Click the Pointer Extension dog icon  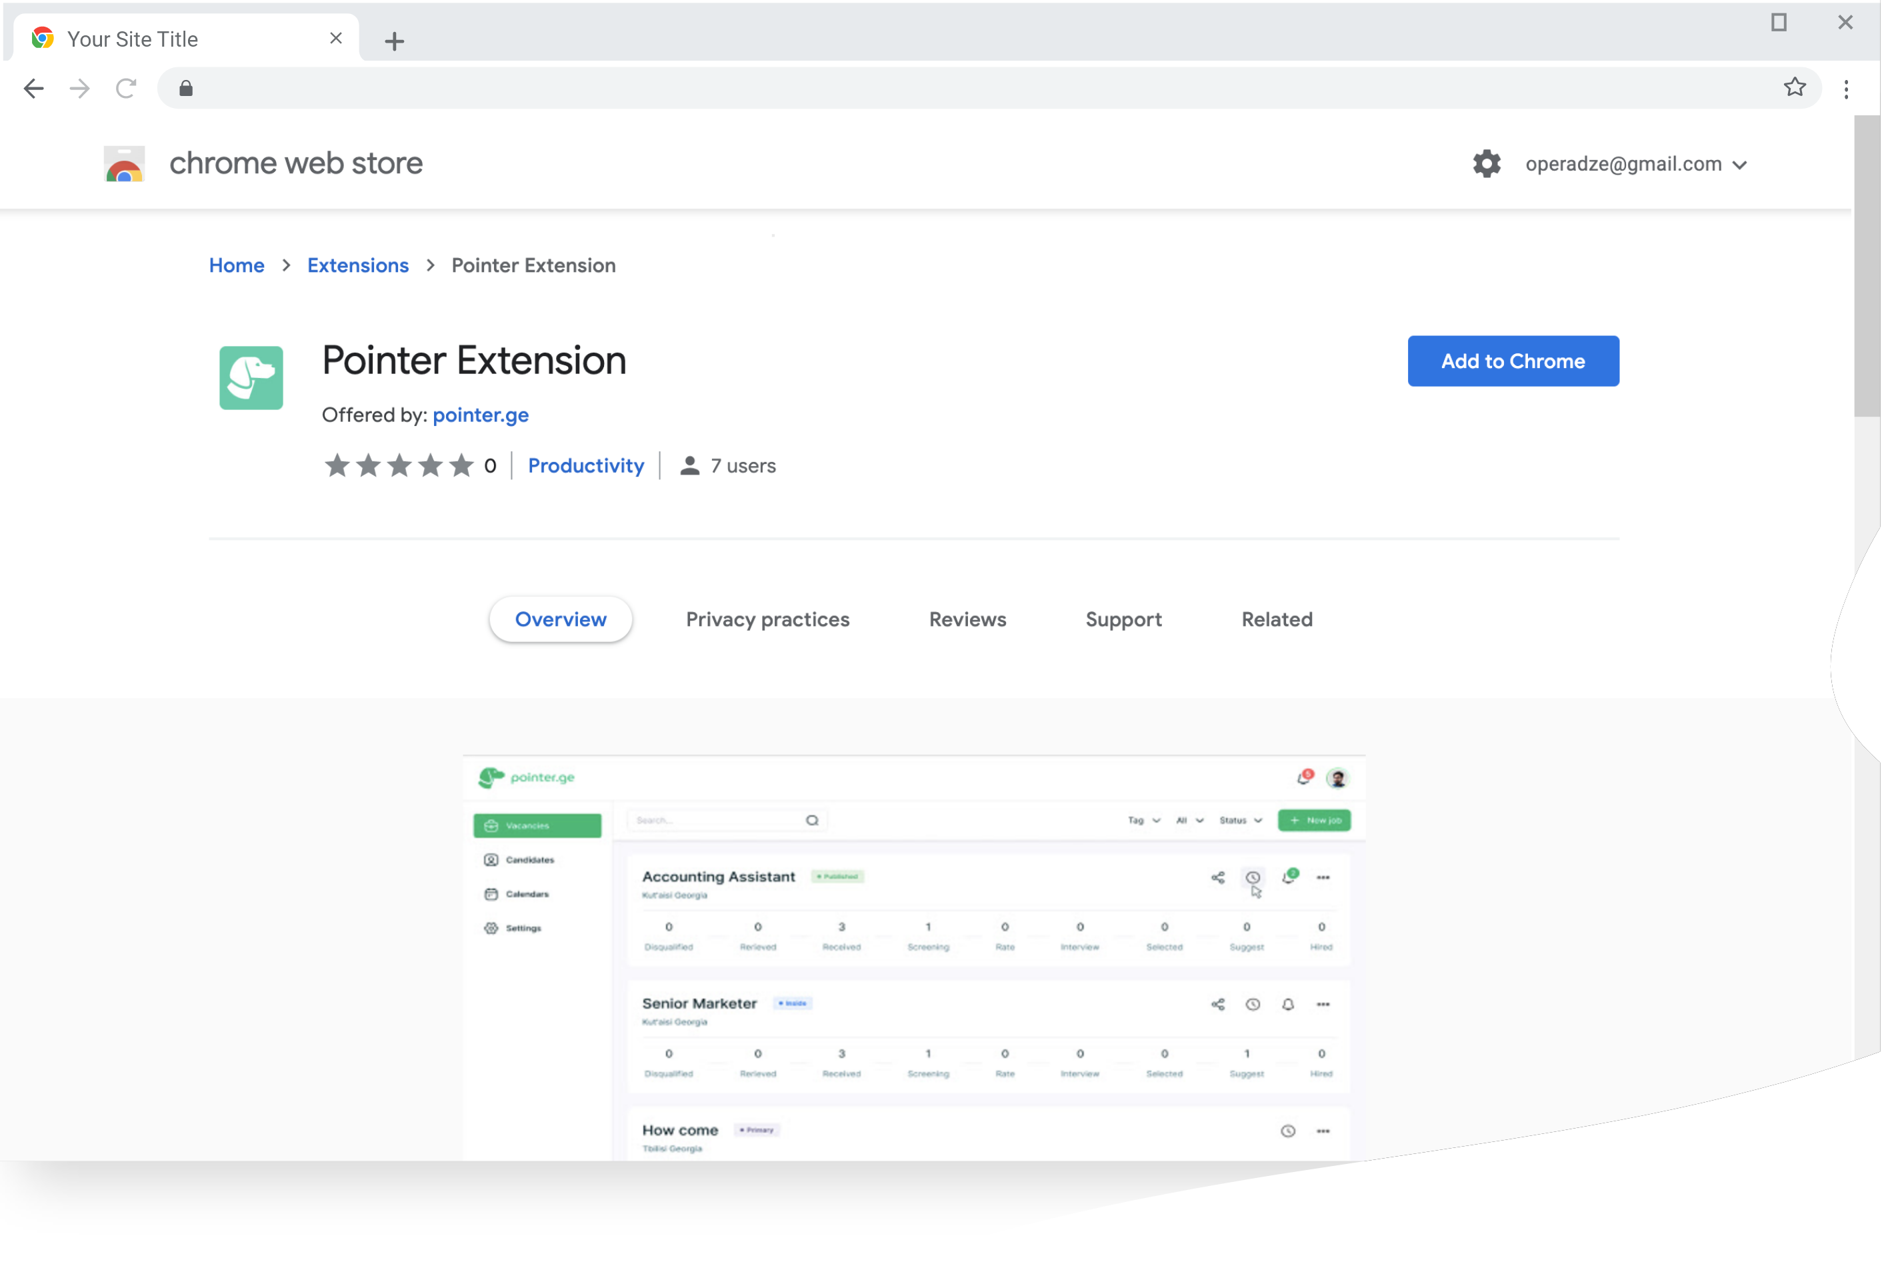click(251, 377)
